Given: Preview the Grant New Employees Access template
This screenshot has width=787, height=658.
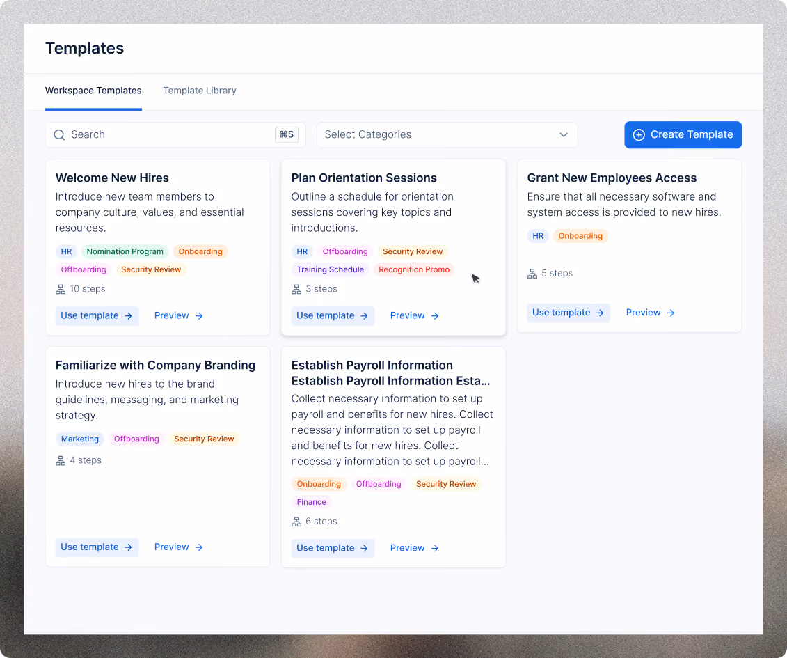Looking at the screenshot, I should tap(651, 313).
